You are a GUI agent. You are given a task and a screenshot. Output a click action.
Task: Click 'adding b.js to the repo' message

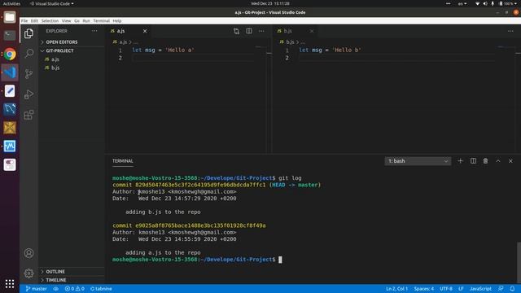click(163, 212)
